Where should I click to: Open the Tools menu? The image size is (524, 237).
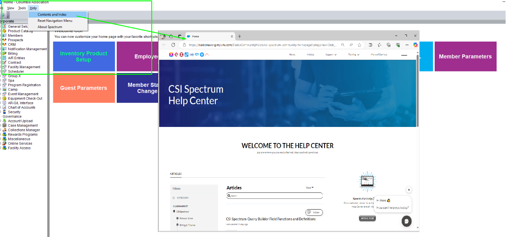click(22, 8)
